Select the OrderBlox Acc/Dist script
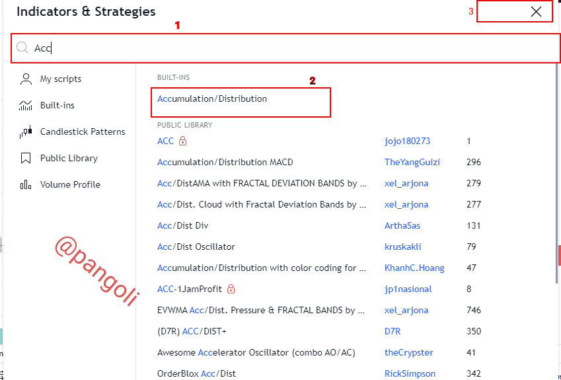Viewport: 561px width, 380px height. click(196, 373)
